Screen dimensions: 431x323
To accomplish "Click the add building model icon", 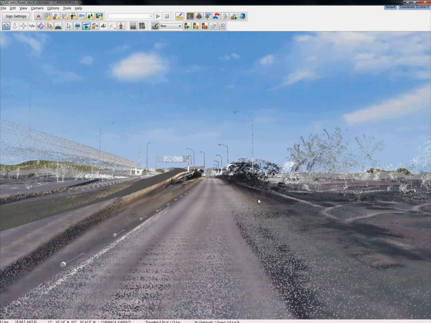I will pyautogui.click(x=234, y=16).
